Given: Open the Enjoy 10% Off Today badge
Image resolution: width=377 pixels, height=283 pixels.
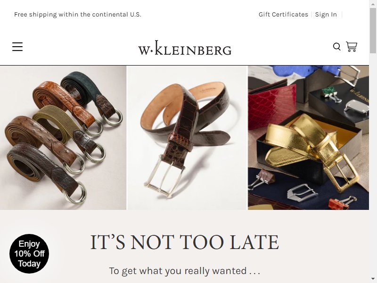Looking at the screenshot, I should [29, 254].
